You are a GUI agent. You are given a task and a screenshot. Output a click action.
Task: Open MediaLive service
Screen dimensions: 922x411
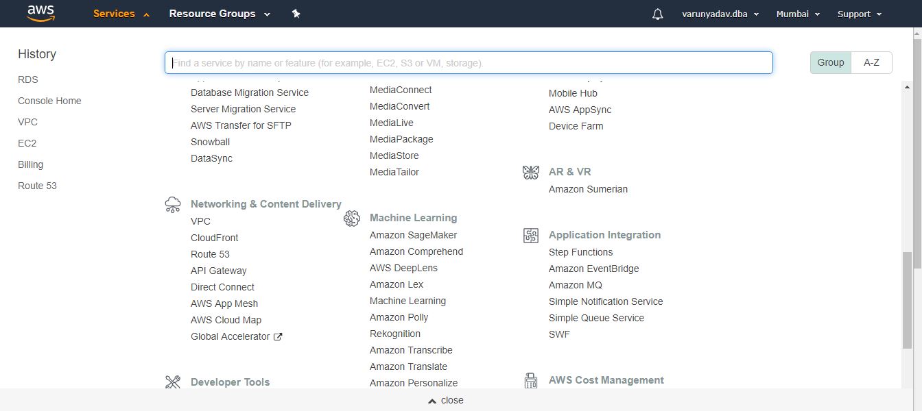click(x=392, y=123)
